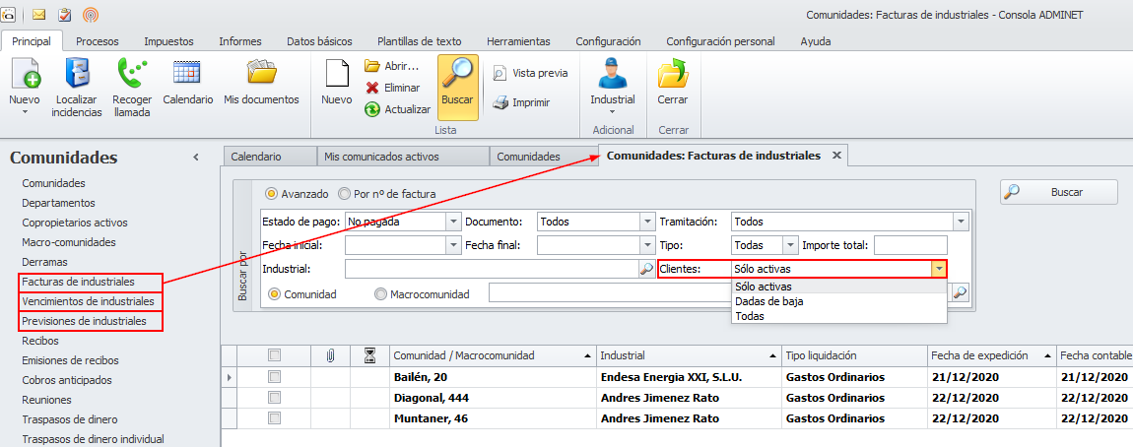This screenshot has width=1133, height=447.
Task: Click the Imprimir printer icon
Action: [x=500, y=102]
